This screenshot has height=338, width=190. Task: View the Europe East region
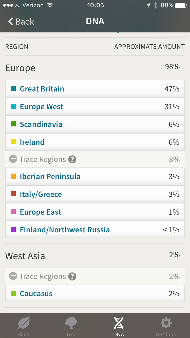[x=41, y=212]
